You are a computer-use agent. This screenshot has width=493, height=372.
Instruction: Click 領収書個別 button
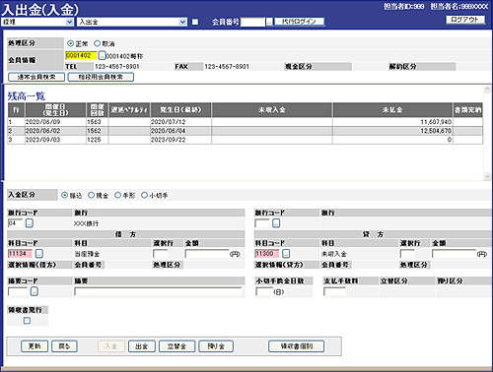(x=297, y=346)
